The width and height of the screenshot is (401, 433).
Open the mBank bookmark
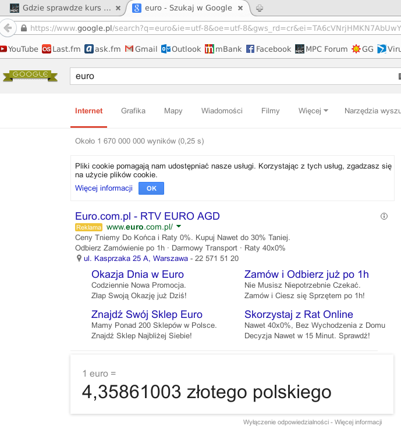coord(223,49)
